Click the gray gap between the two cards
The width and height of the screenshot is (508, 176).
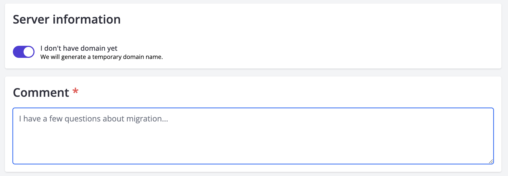click(253, 73)
